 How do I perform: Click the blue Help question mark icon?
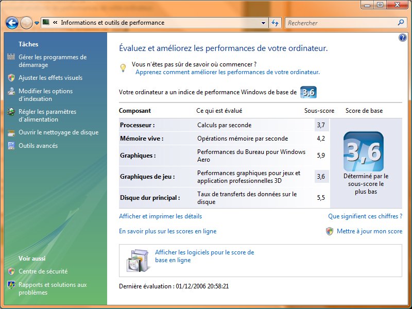click(x=402, y=37)
